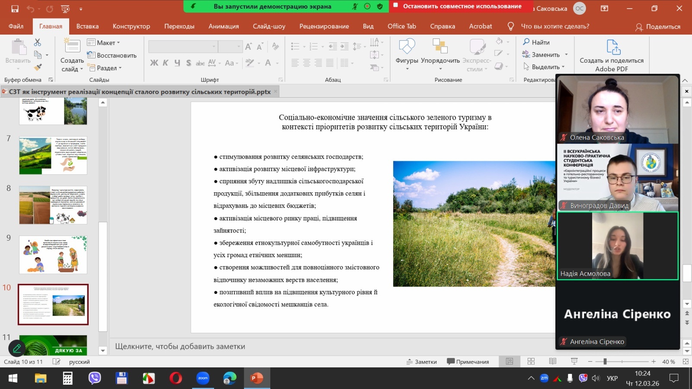Click the Save icon in the title bar
The height and width of the screenshot is (389, 692).
click(15, 9)
